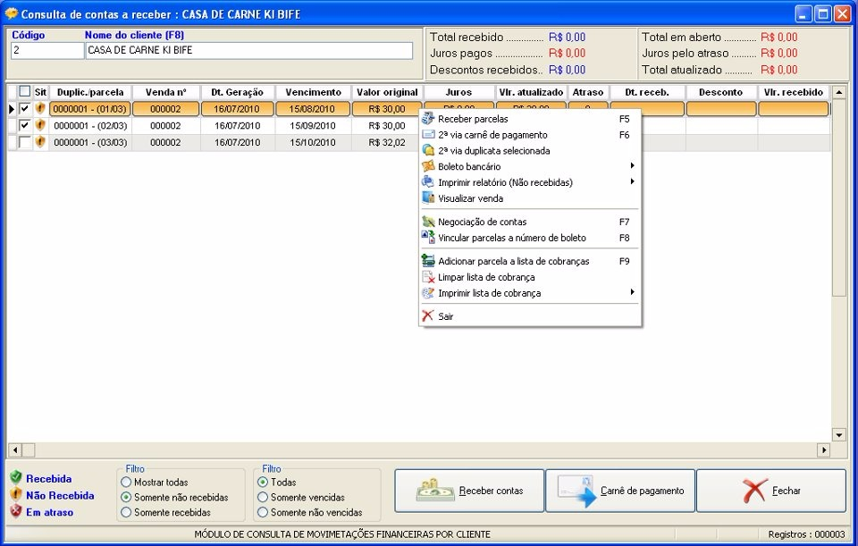Screen dimensions: 858x546
Task: Check the checkbox for parcela 0000001 - (03/03)
Action: click(x=25, y=142)
